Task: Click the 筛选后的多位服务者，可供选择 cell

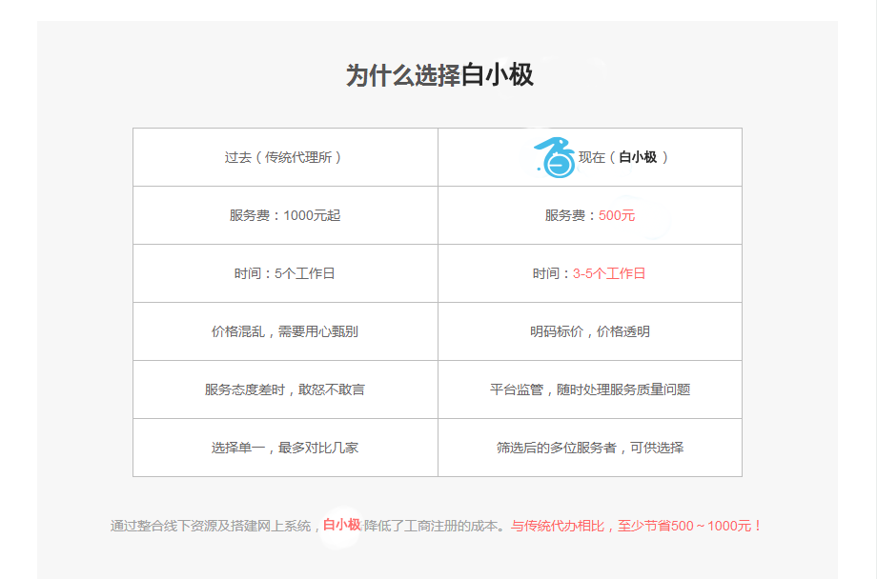Action: point(589,448)
